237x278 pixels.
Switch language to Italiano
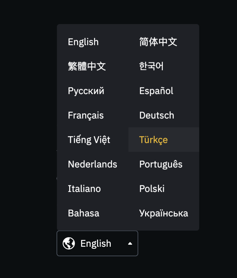pyautogui.click(x=84, y=189)
